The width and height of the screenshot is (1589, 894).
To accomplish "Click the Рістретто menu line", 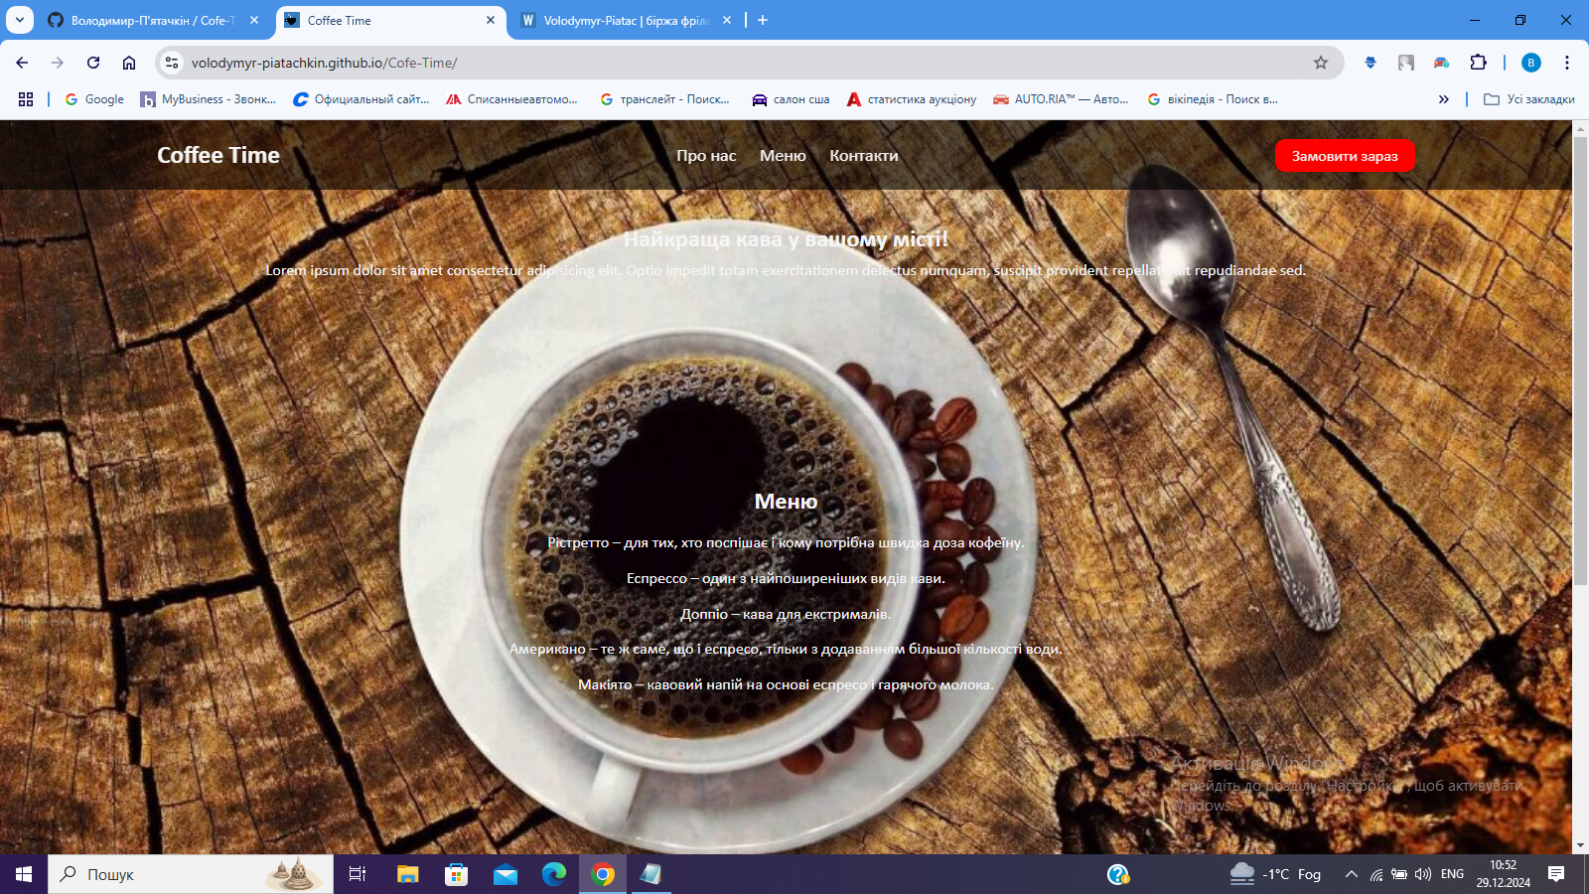I will point(786,542).
